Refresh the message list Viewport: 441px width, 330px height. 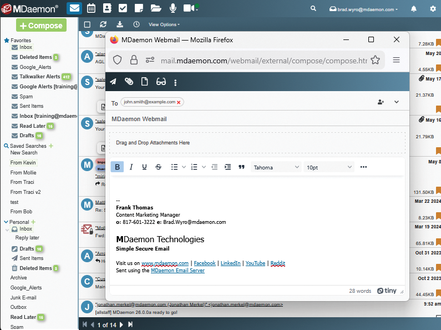pos(103,24)
